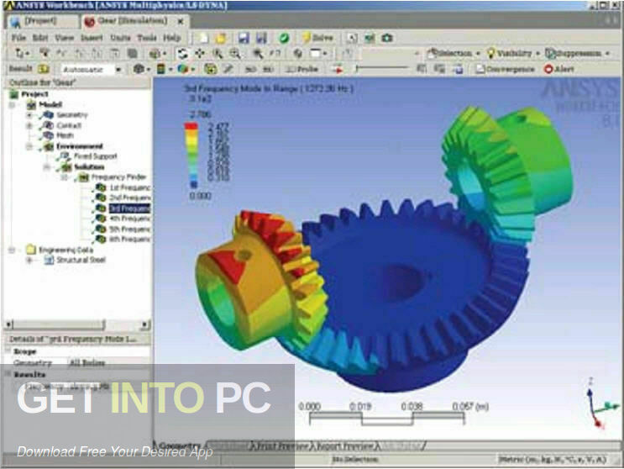The height and width of the screenshot is (469, 624).
Task: Expand the Geometry tree node
Action: click(x=29, y=115)
